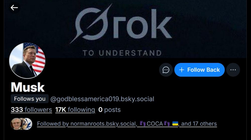
Task: Click the 'TO UNDERSTAND' banner text
Action: point(122,53)
